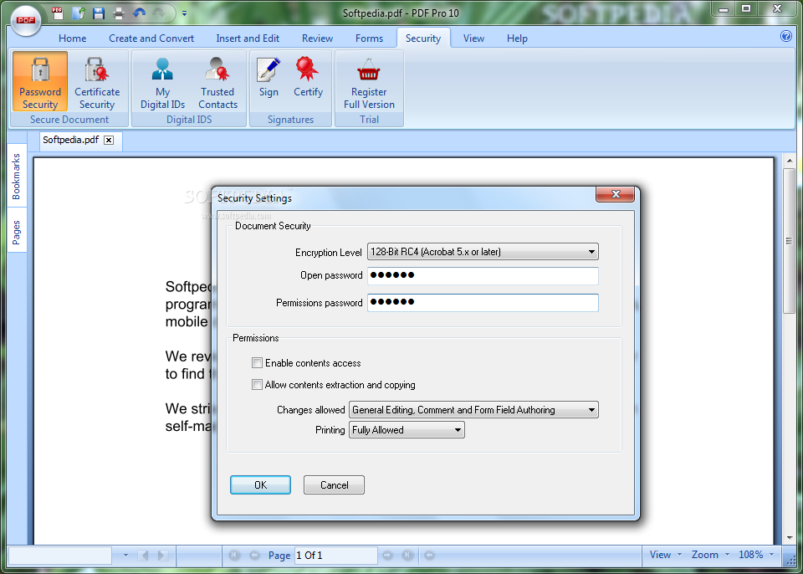Open the Encryption Level dropdown
Image resolution: width=803 pixels, height=574 pixels.
pyautogui.click(x=483, y=252)
